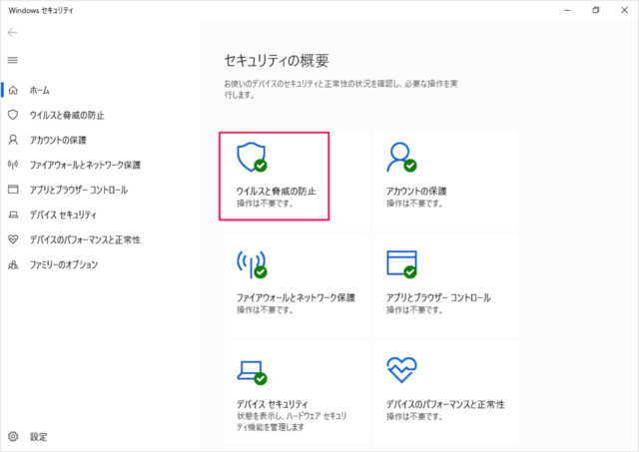639x452 pixels.
Task: Close the Windows セキュリティ window
Action: pos(624,10)
